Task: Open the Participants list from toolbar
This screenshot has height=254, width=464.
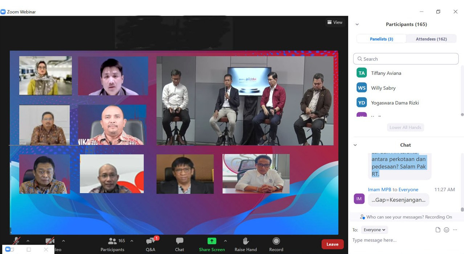Action: point(113,245)
